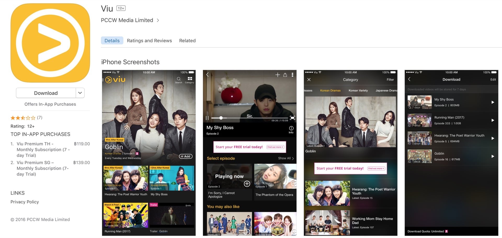502x238 pixels.
Task: Open the three-dot overflow menu in the player screen
Action: click(293, 75)
